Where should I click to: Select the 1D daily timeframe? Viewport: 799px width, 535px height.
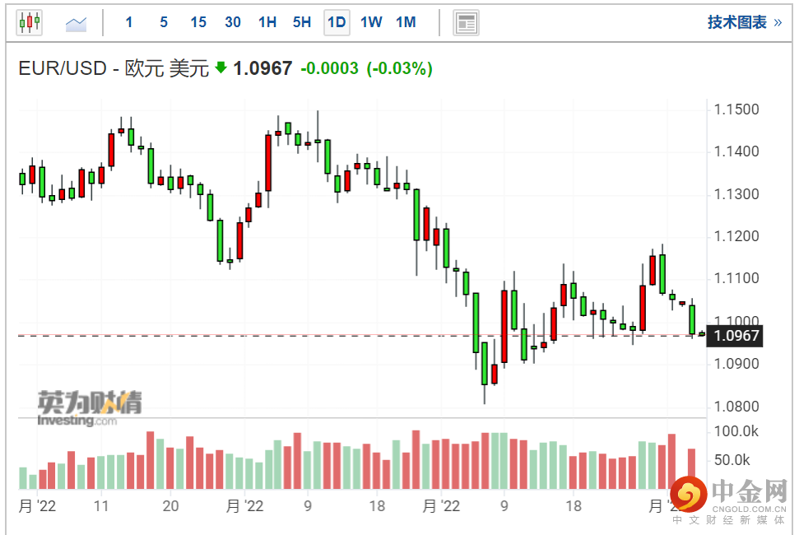[337, 22]
